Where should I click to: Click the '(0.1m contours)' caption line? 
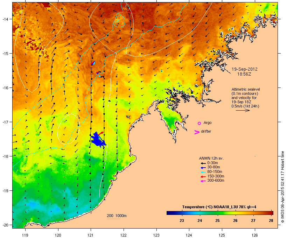[x=245, y=93]
